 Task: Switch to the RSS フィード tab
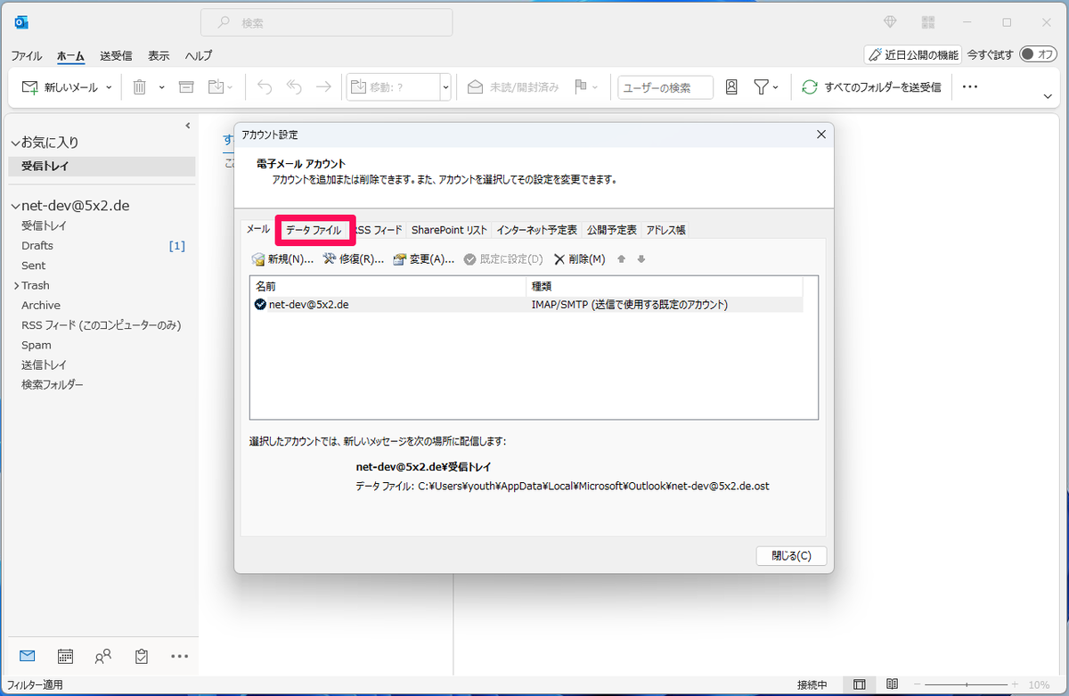point(378,230)
